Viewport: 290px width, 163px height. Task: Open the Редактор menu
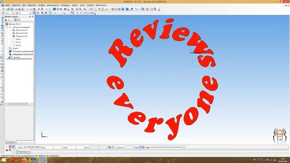[16, 5]
